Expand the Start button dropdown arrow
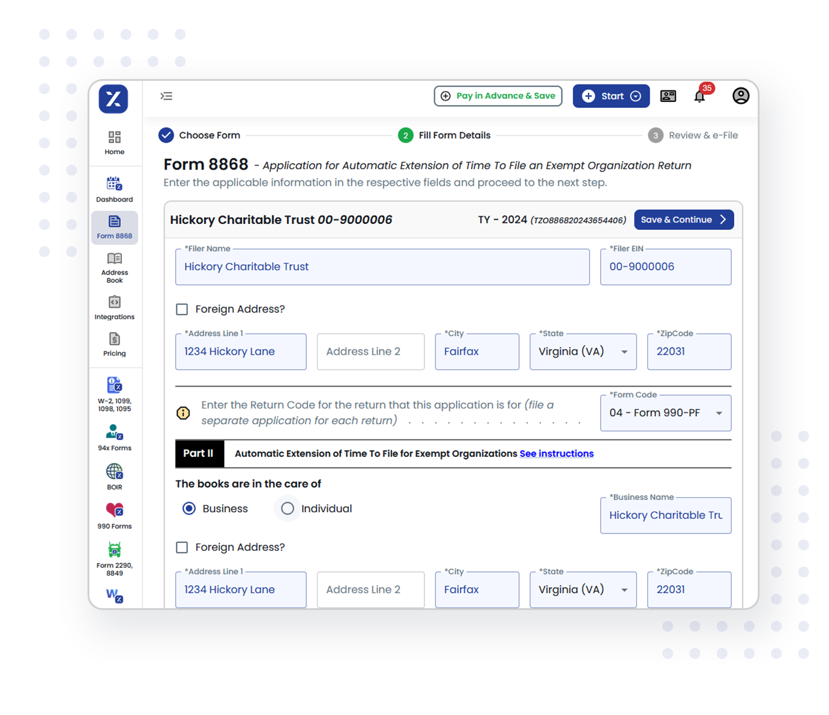This screenshot has height=715, width=829. (x=635, y=95)
